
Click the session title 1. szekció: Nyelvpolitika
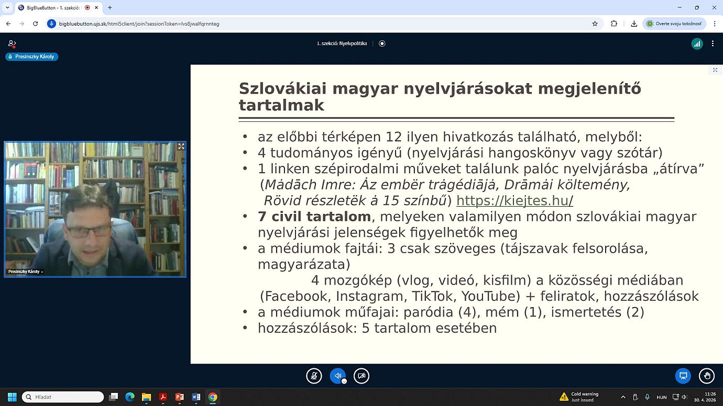(x=342, y=43)
